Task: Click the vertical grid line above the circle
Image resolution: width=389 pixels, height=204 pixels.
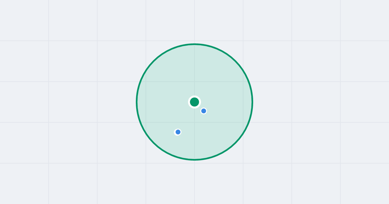Action: [x=194, y=20]
